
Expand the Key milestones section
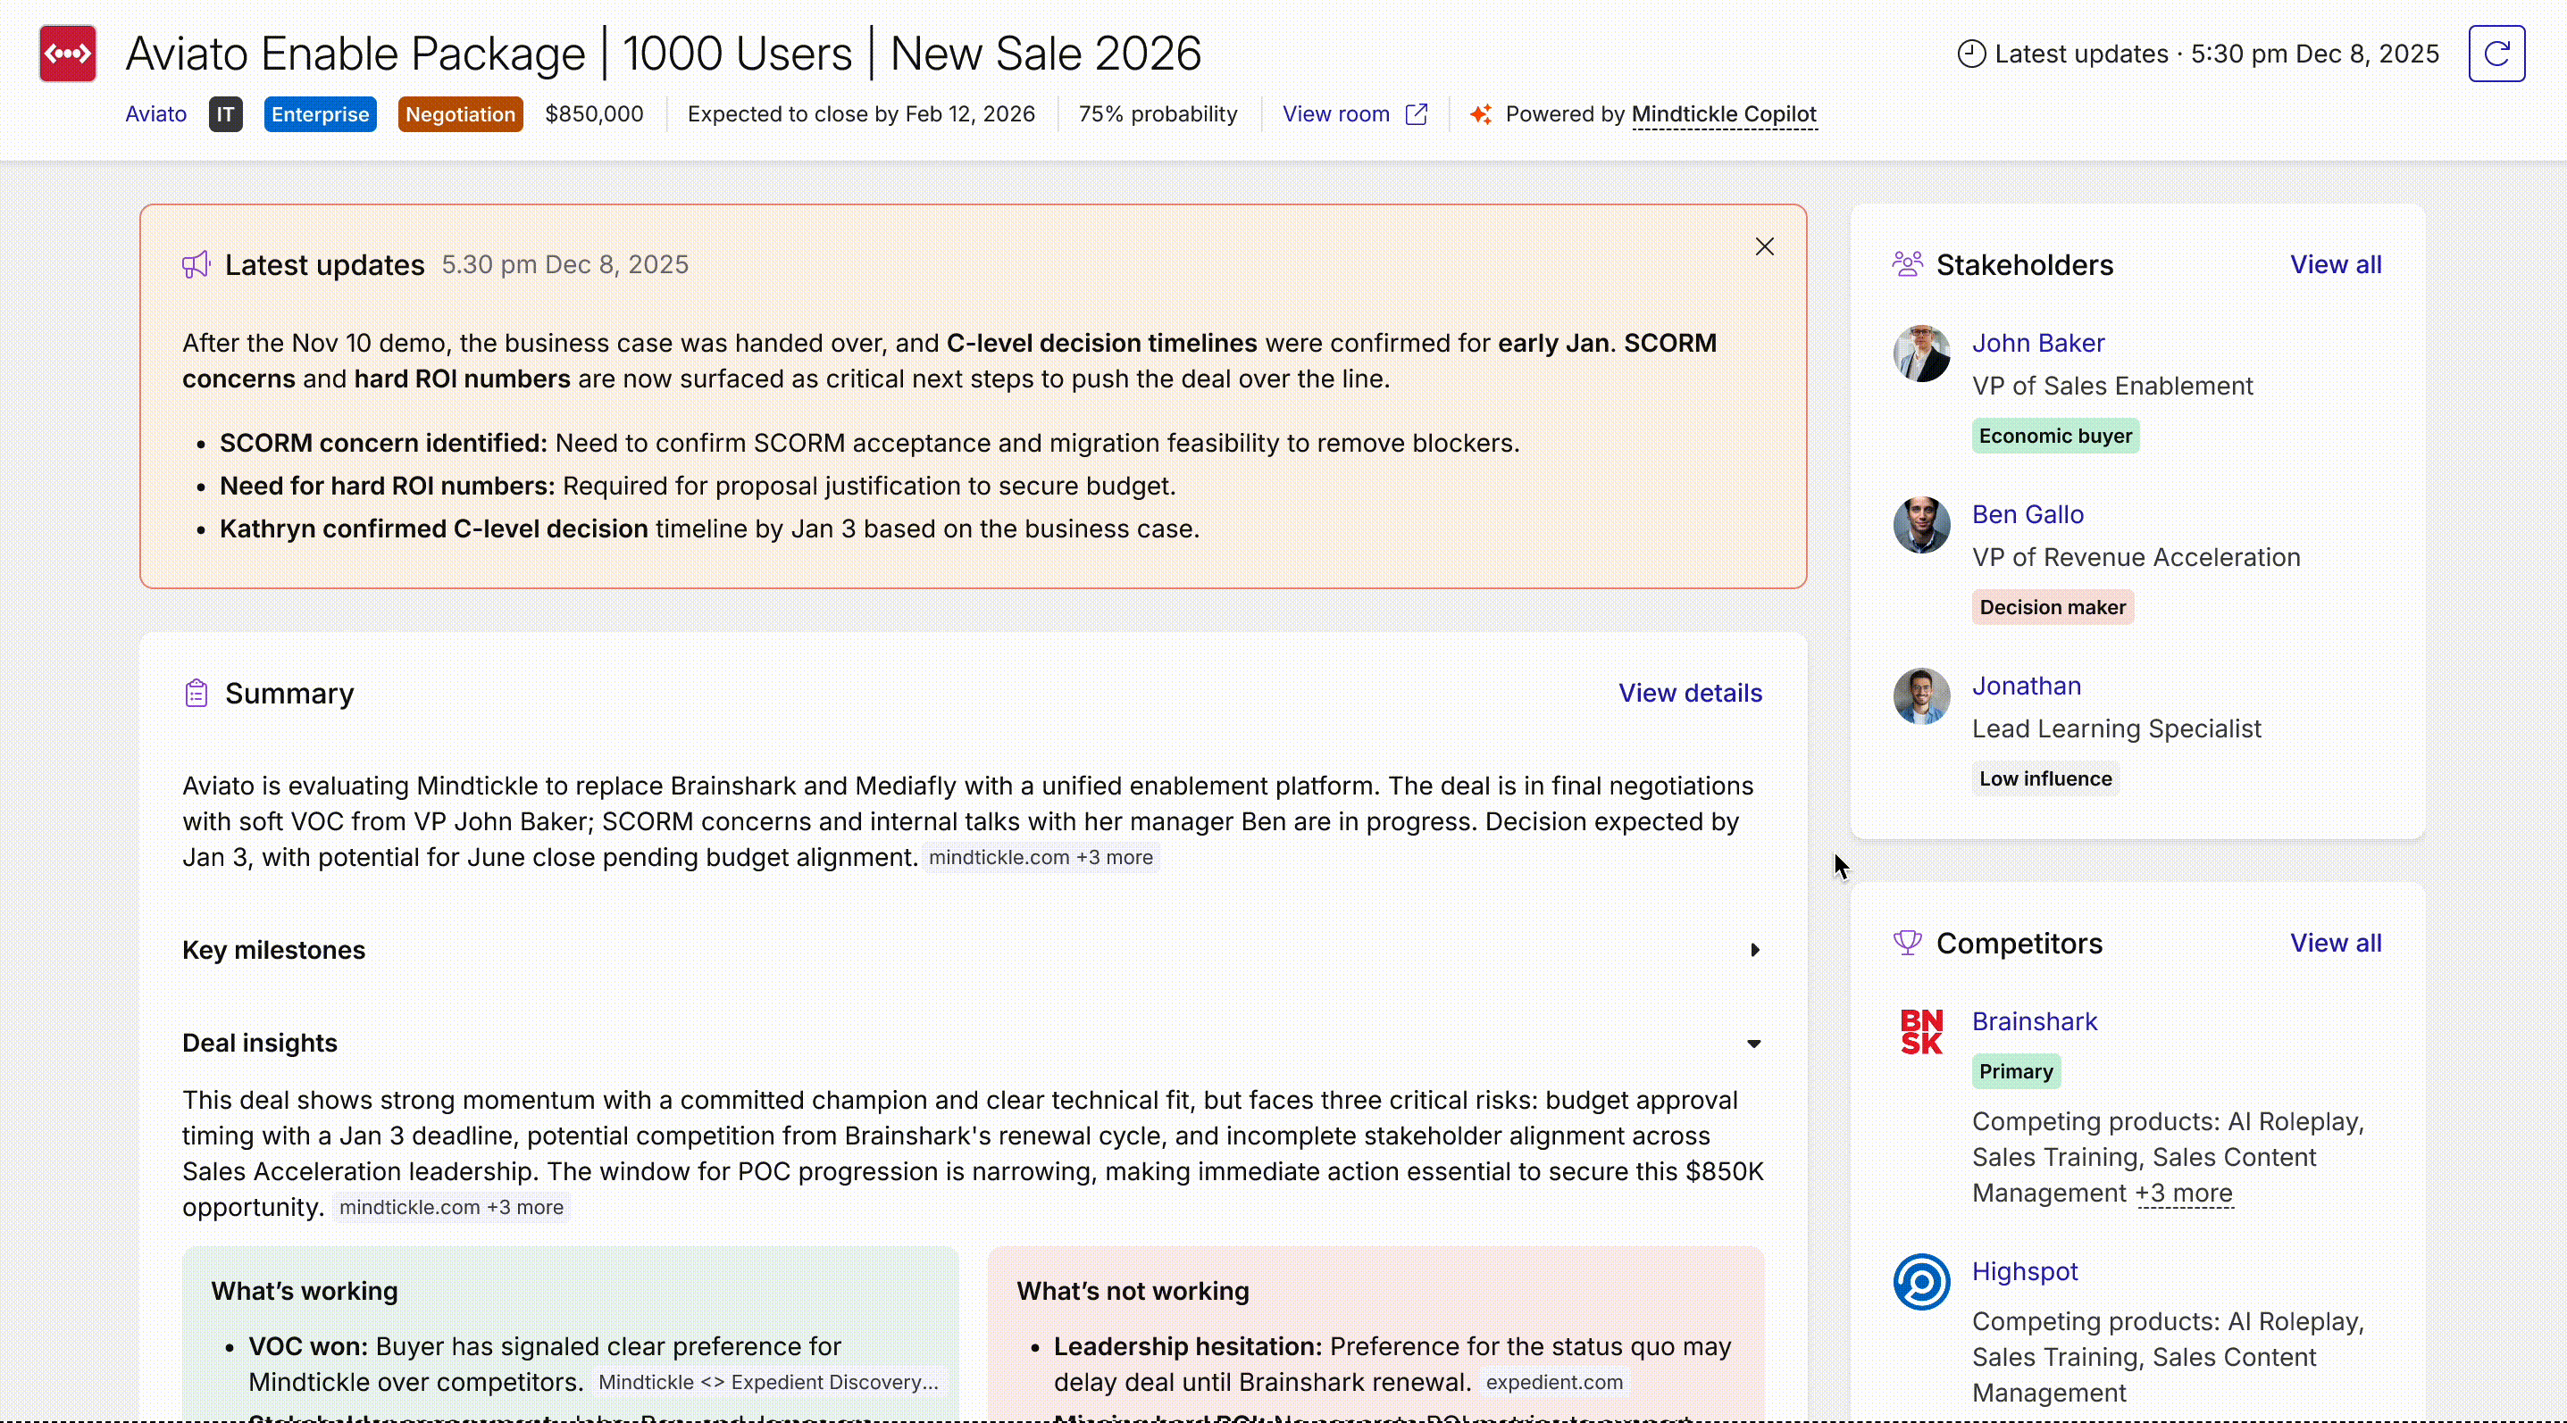coord(1754,950)
